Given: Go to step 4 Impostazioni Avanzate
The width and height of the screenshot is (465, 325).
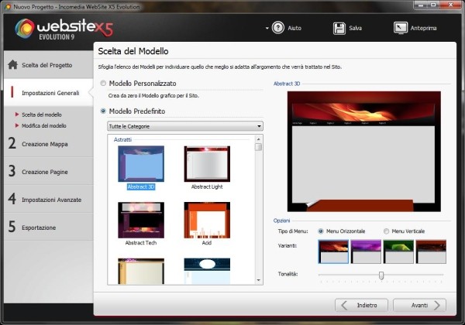Looking at the screenshot, I should pos(49,200).
